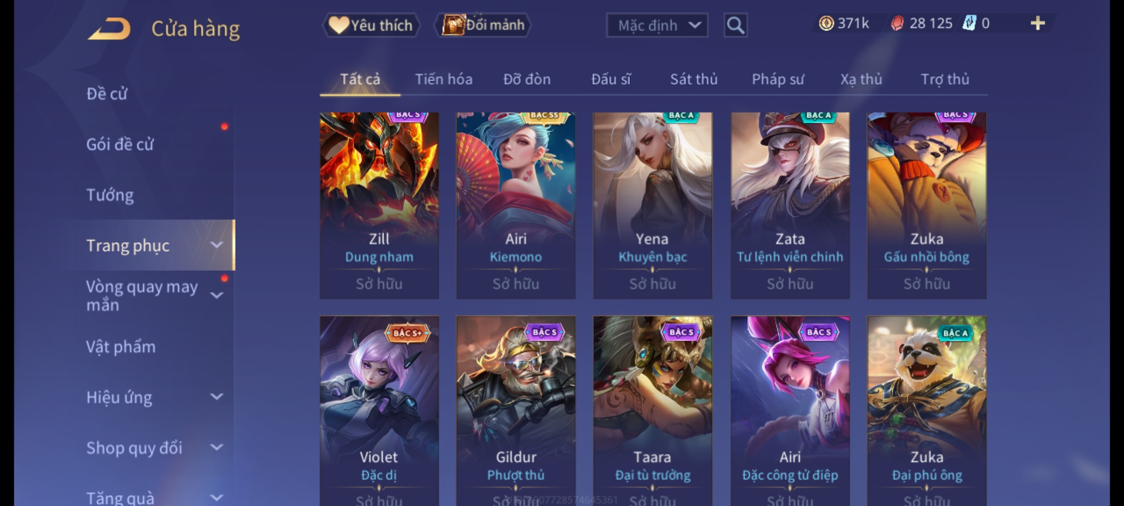The height and width of the screenshot is (506, 1124).
Task: Tap the gold coin icon showing 371k
Action: pyautogui.click(x=826, y=23)
